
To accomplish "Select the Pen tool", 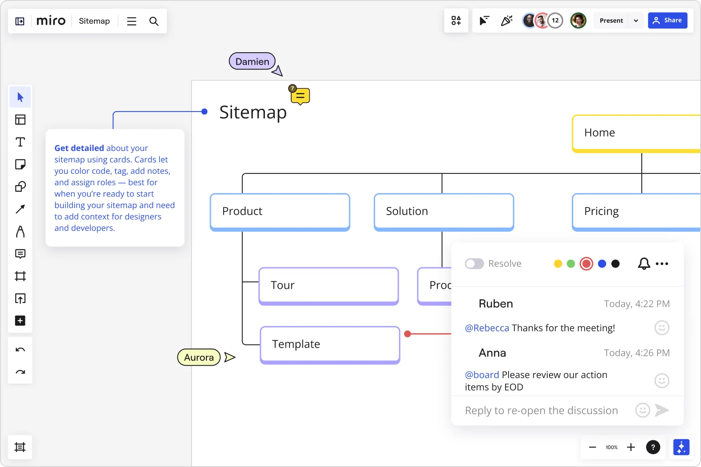I will tap(20, 231).
